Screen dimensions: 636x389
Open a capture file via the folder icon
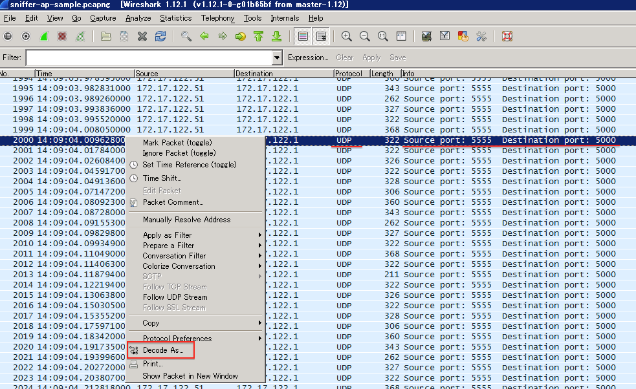[x=106, y=36]
